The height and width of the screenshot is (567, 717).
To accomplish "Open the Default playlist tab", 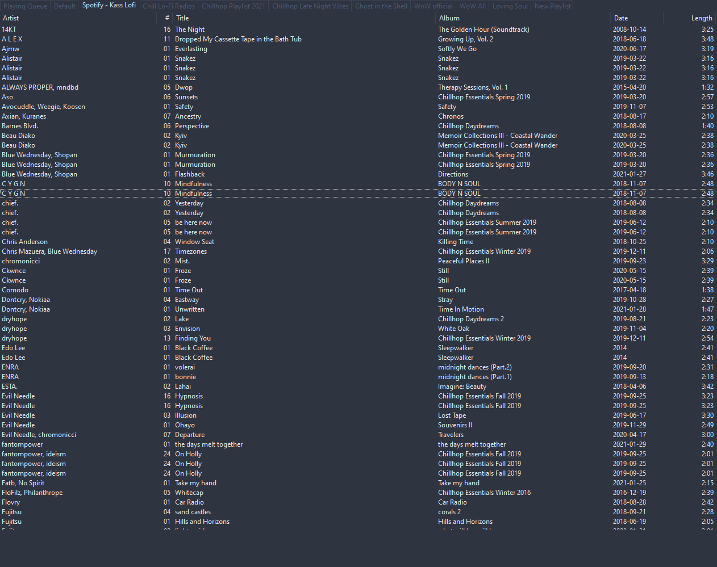I will pos(65,6).
